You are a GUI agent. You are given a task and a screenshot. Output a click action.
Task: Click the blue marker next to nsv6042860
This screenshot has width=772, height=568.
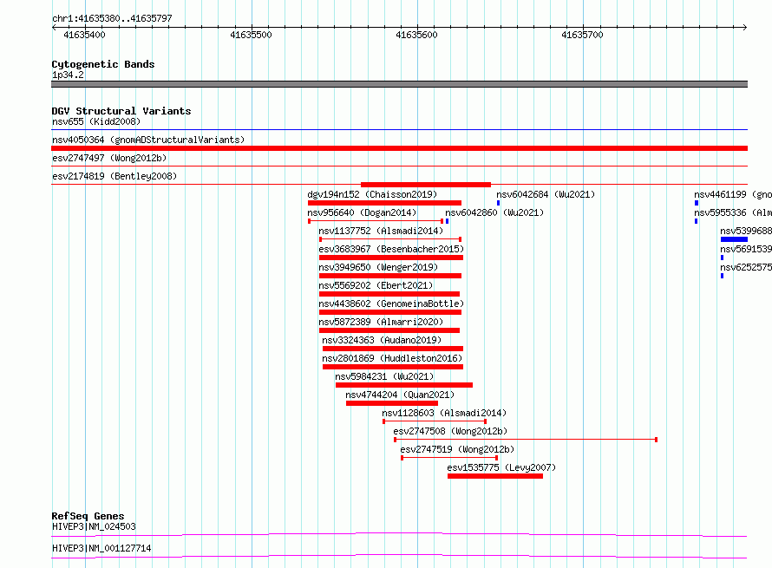pyautogui.click(x=447, y=221)
